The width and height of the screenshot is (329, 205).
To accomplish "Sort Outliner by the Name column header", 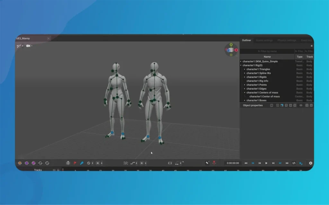I will pyautogui.click(x=267, y=57).
